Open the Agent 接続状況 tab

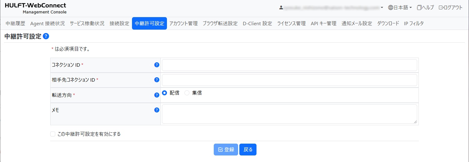(47, 23)
